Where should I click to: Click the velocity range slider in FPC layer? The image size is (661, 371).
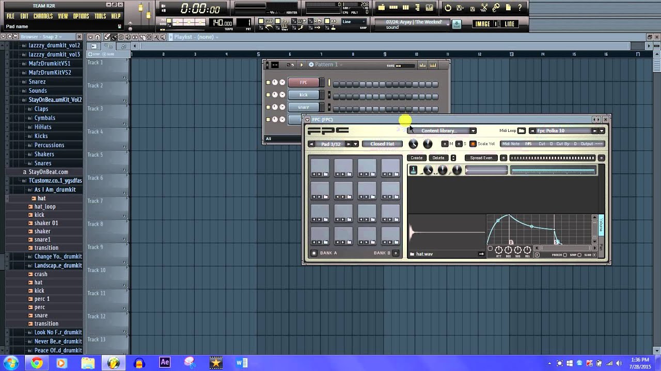pos(553,170)
